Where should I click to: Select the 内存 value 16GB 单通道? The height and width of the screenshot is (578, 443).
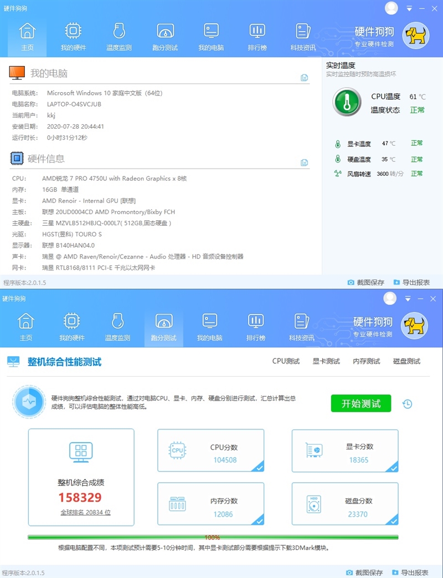pos(60,190)
